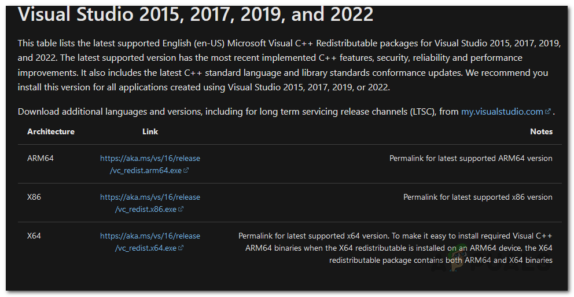Click the Visual Studio 2015–2022 page heading
The image size is (574, 297).
tap(196, 14)
